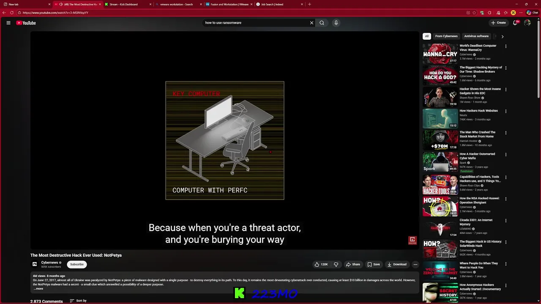Open the Cybernews channel name link
This screenshot has height=304, width=541.
pyautogui.click(x=49, y=263)
